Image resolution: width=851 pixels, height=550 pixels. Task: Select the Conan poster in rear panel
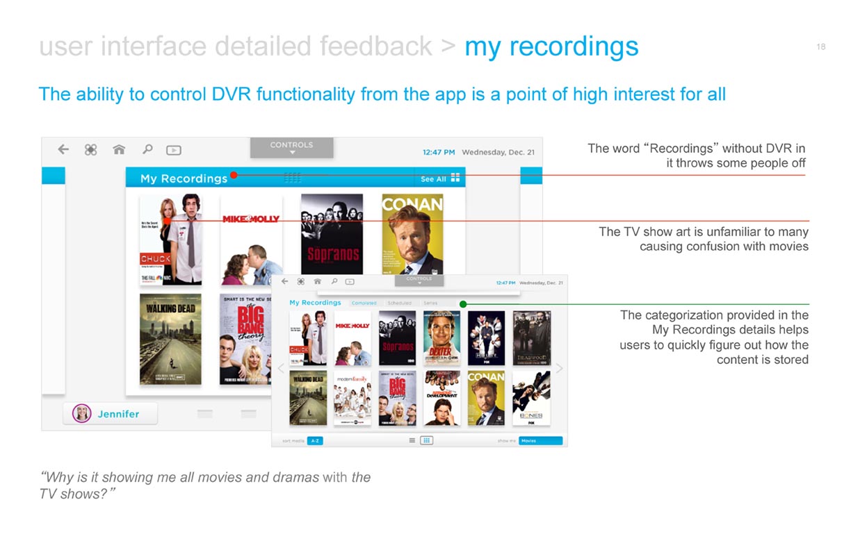412,235
